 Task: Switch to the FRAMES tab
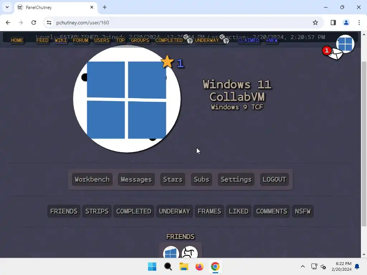click(x=209, y=211)
